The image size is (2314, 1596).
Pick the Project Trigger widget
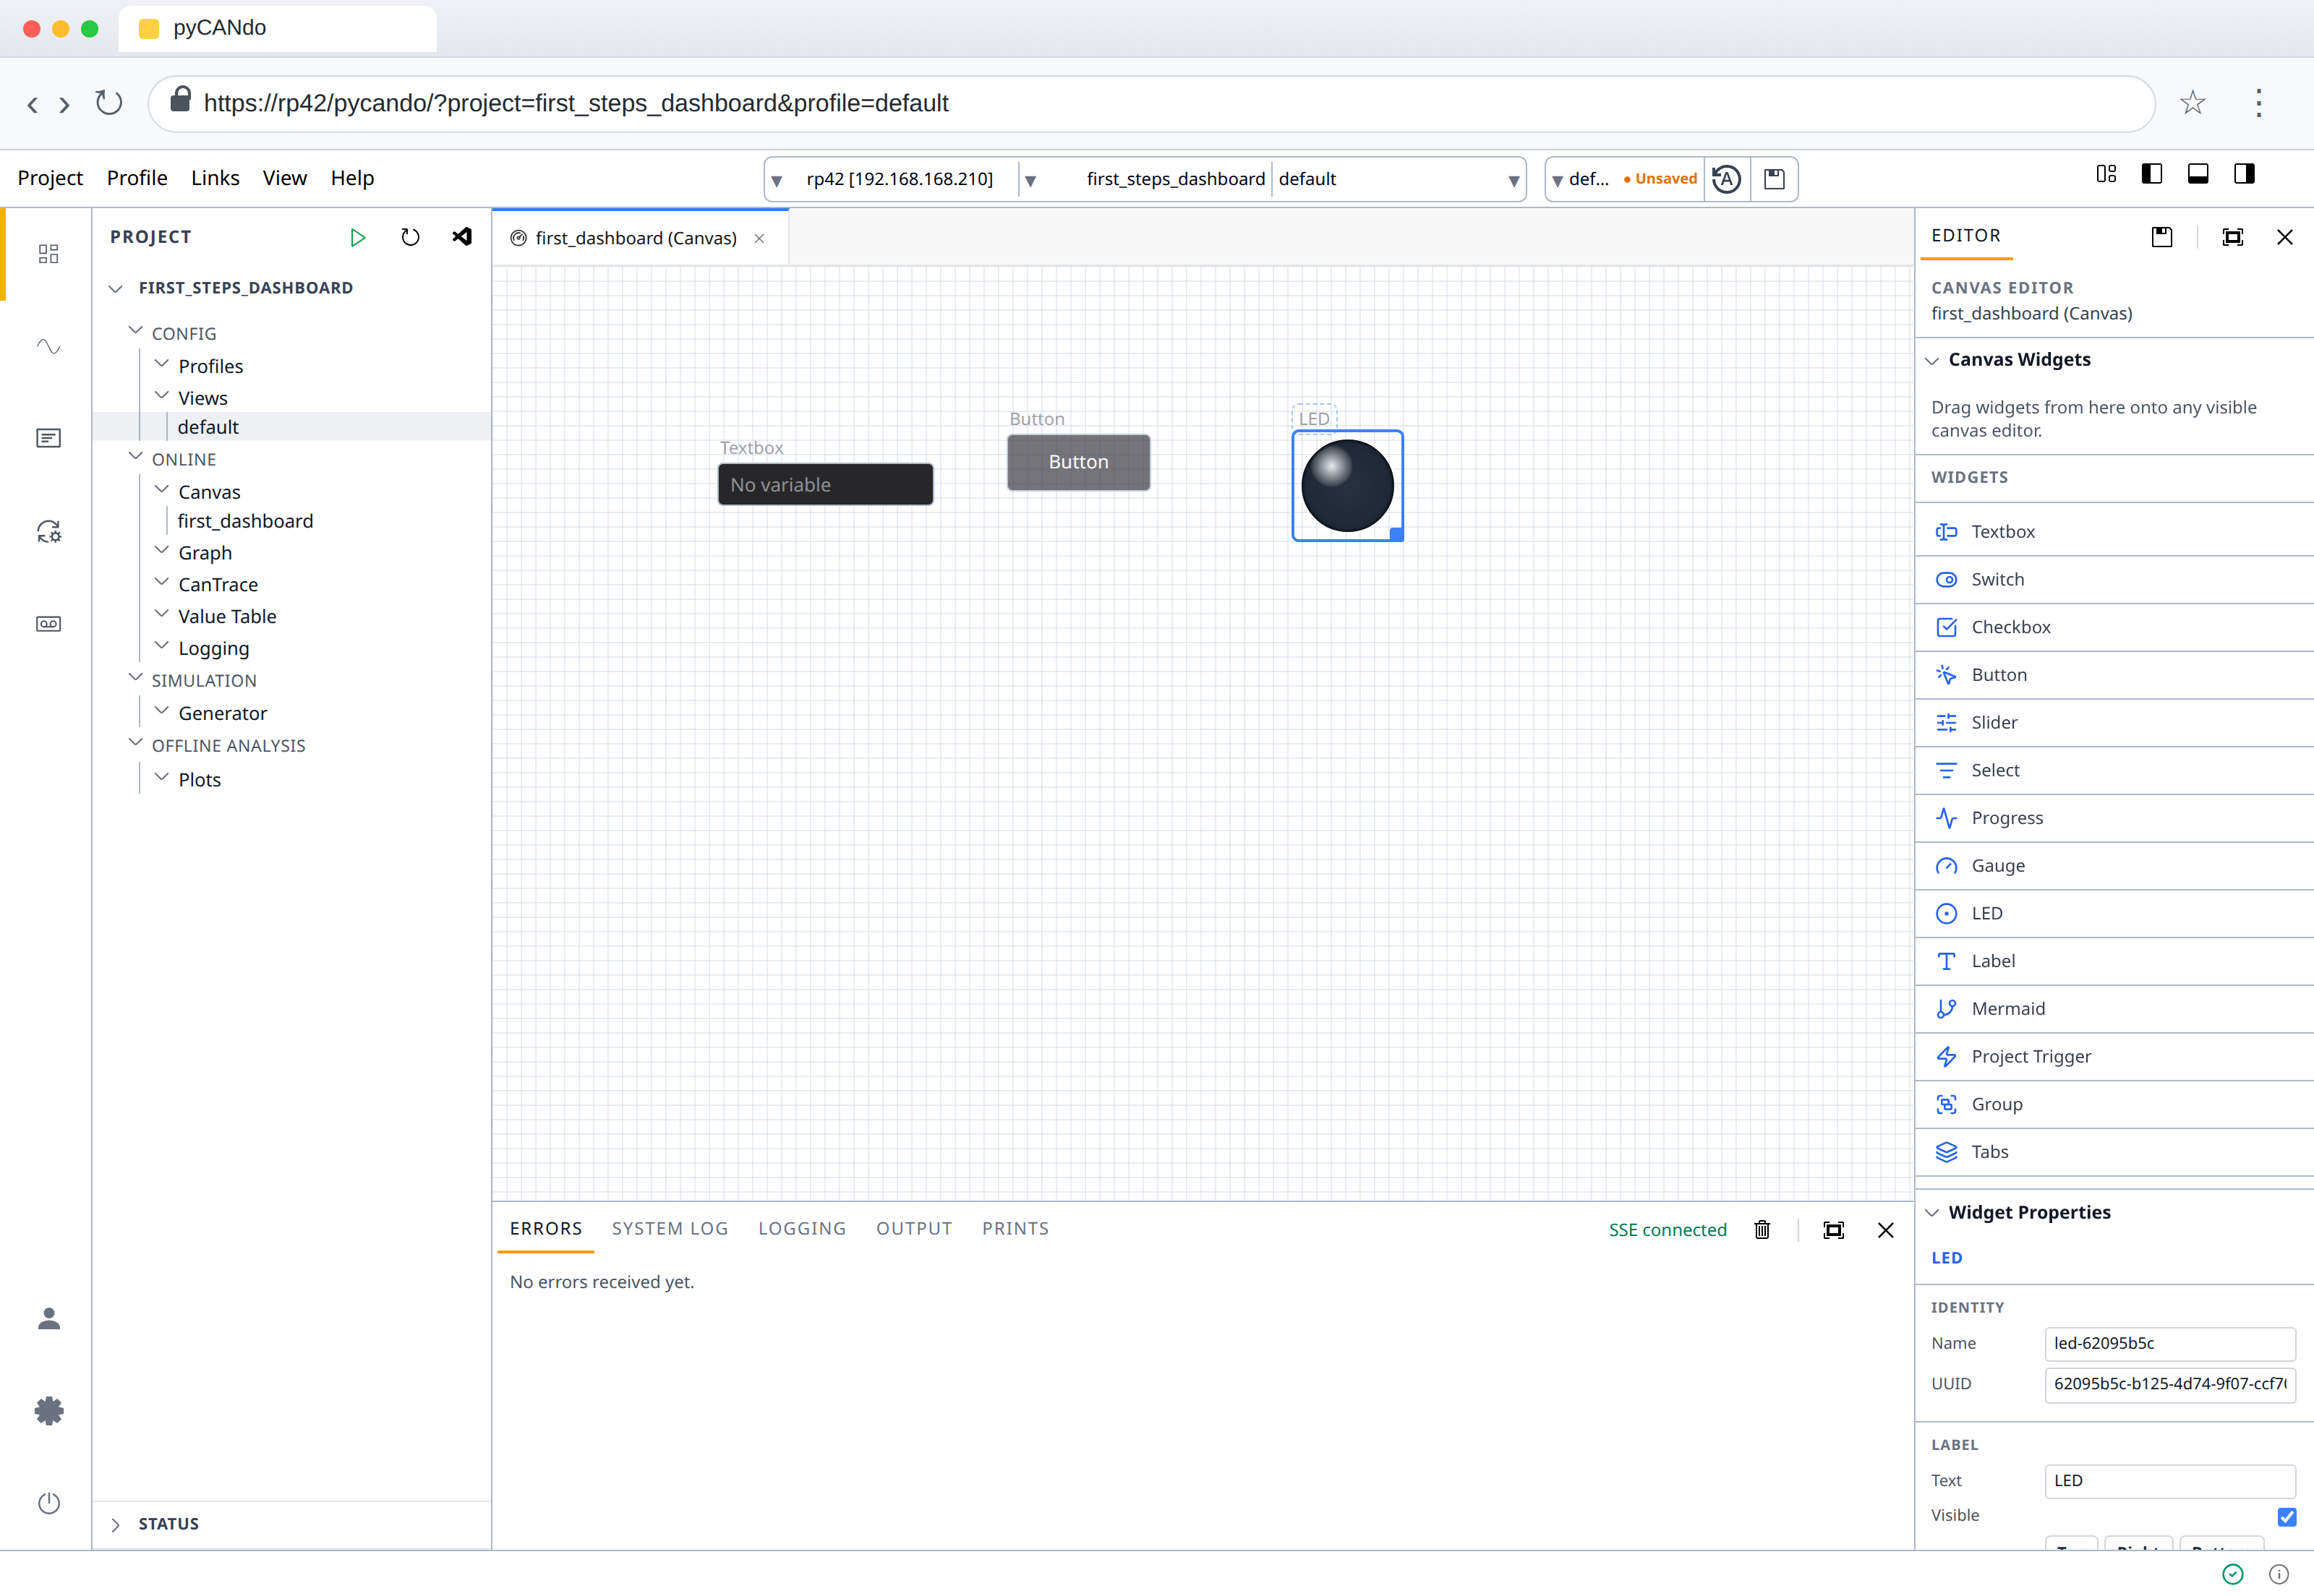pos(2115,1057)
